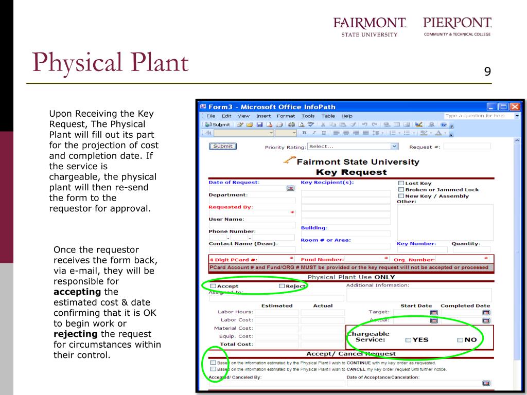Open Print Preview from the toolbar

click(x=301, y=124)
